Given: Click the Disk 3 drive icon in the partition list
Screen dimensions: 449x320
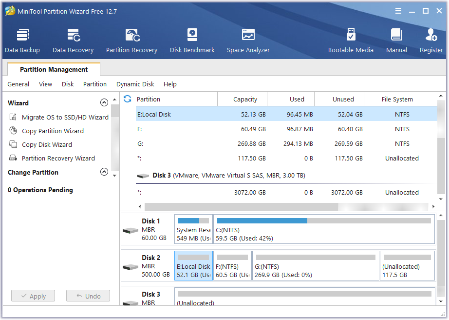Looking at the screenshot, I should pos(143,176).
